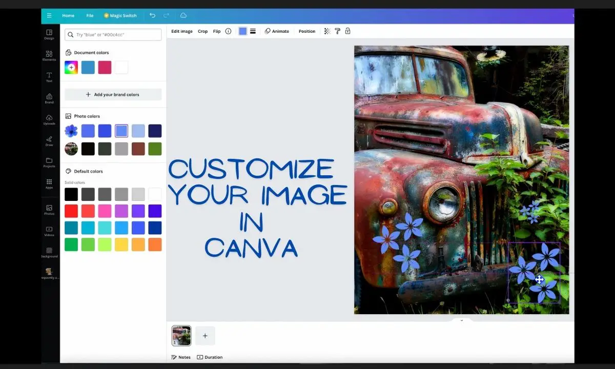
Task: Select the page thumbnail at bottom
Action: (x=181, y=336)
